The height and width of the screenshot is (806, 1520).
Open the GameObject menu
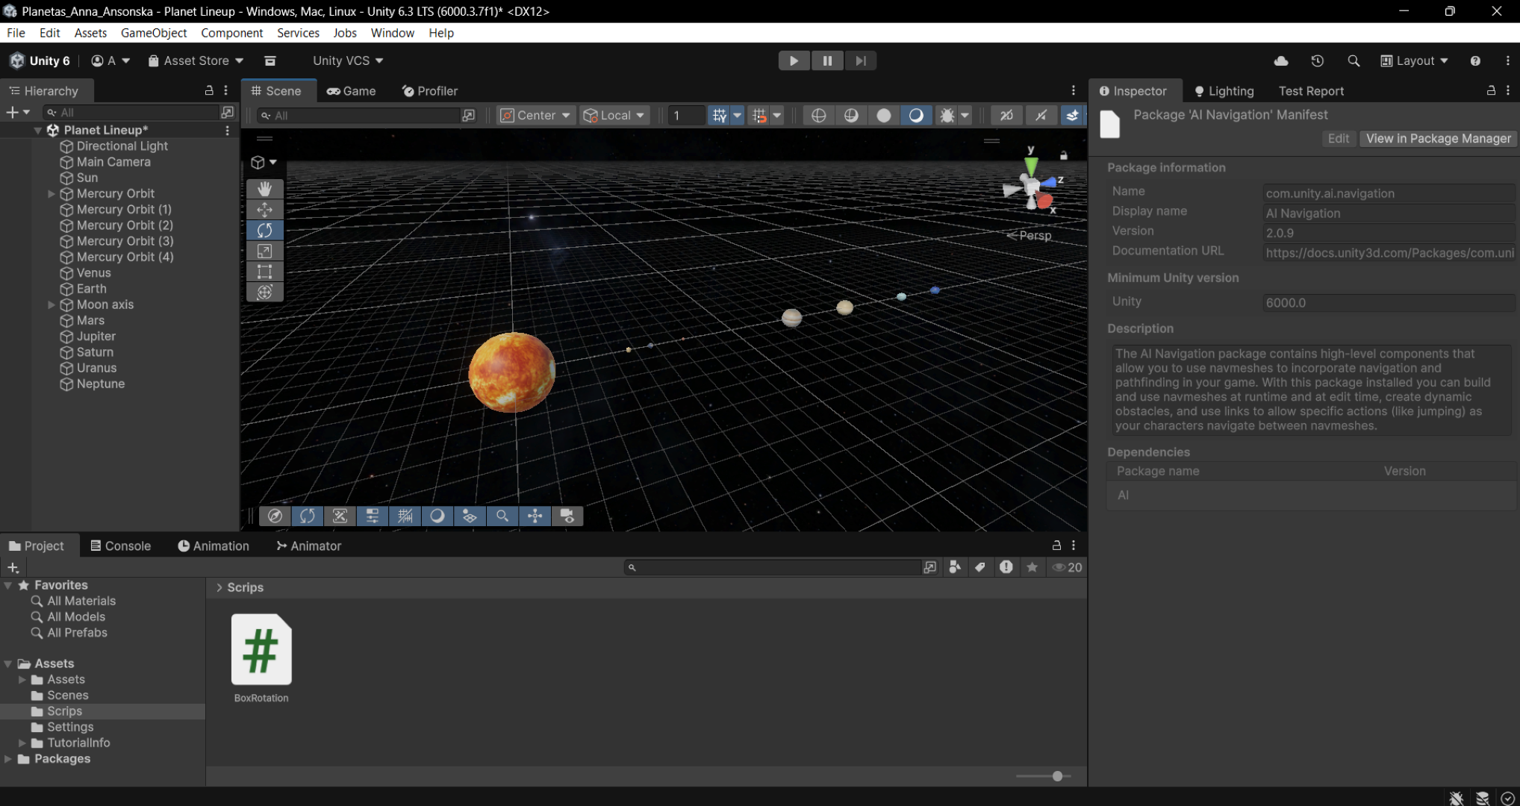pos(153,33)
